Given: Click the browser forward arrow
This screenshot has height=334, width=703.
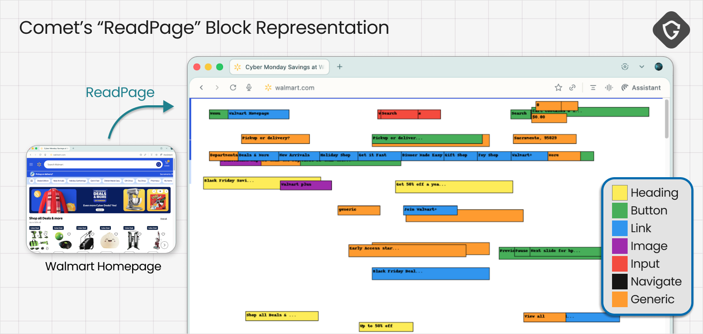Looking at the screenshot, I should [x=217, y=88].
